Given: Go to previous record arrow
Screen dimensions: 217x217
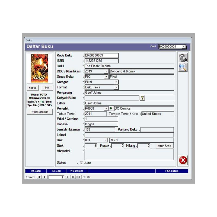Looking at the screenshot, I should tap(44, 177).
